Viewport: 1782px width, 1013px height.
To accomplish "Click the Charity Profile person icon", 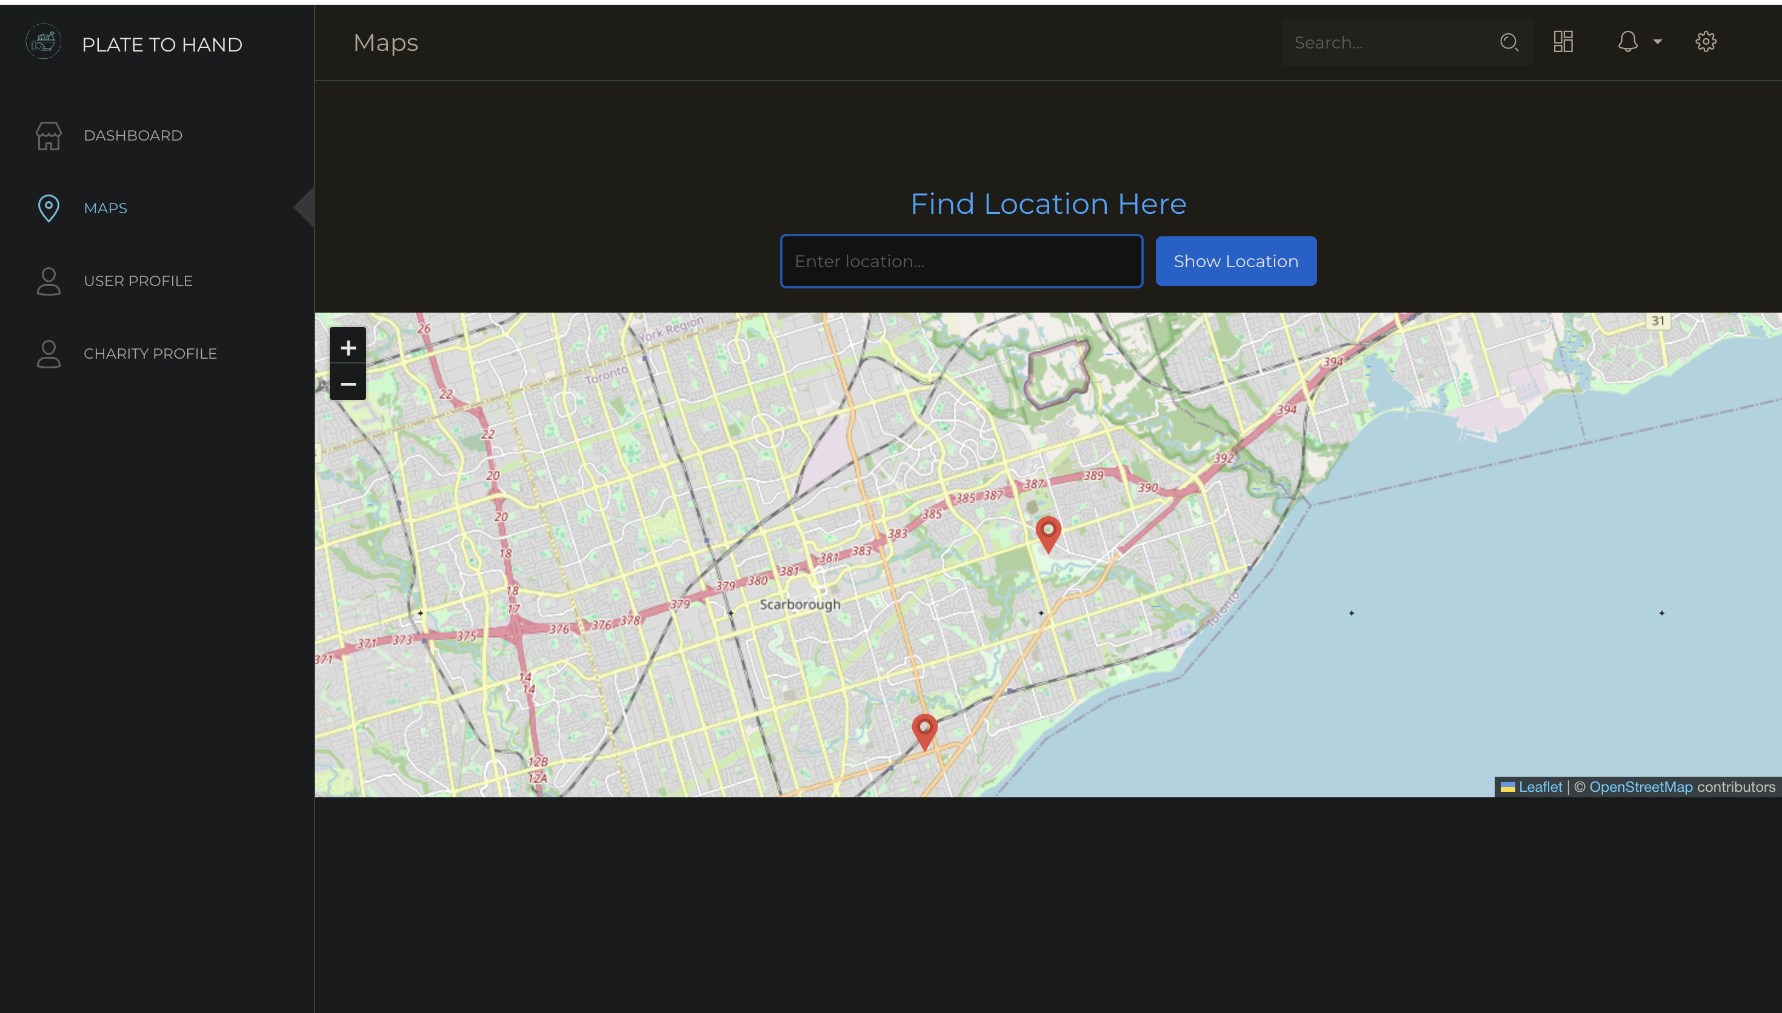I will [x=48, y=353].
